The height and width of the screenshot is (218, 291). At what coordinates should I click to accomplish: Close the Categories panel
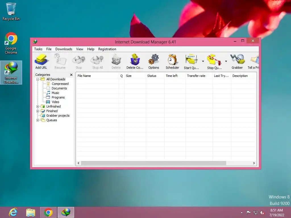click(x=71, y=75)
